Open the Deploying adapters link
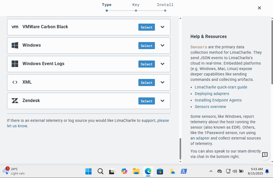 pos(212,94)
